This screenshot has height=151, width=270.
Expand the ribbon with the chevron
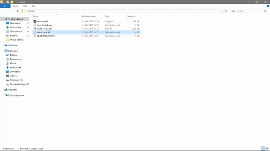coord(264,6)
